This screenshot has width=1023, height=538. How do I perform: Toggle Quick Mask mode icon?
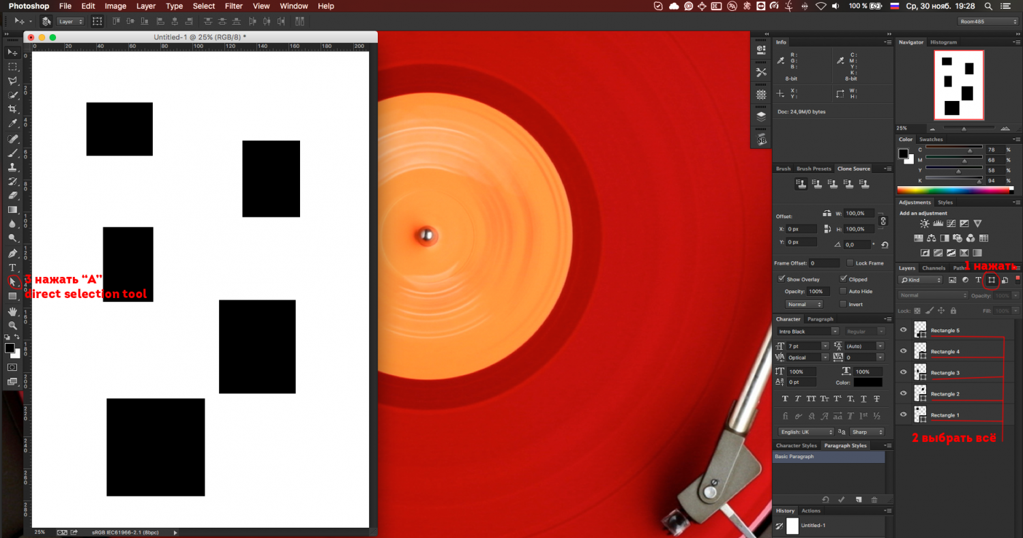pos(12,367)
